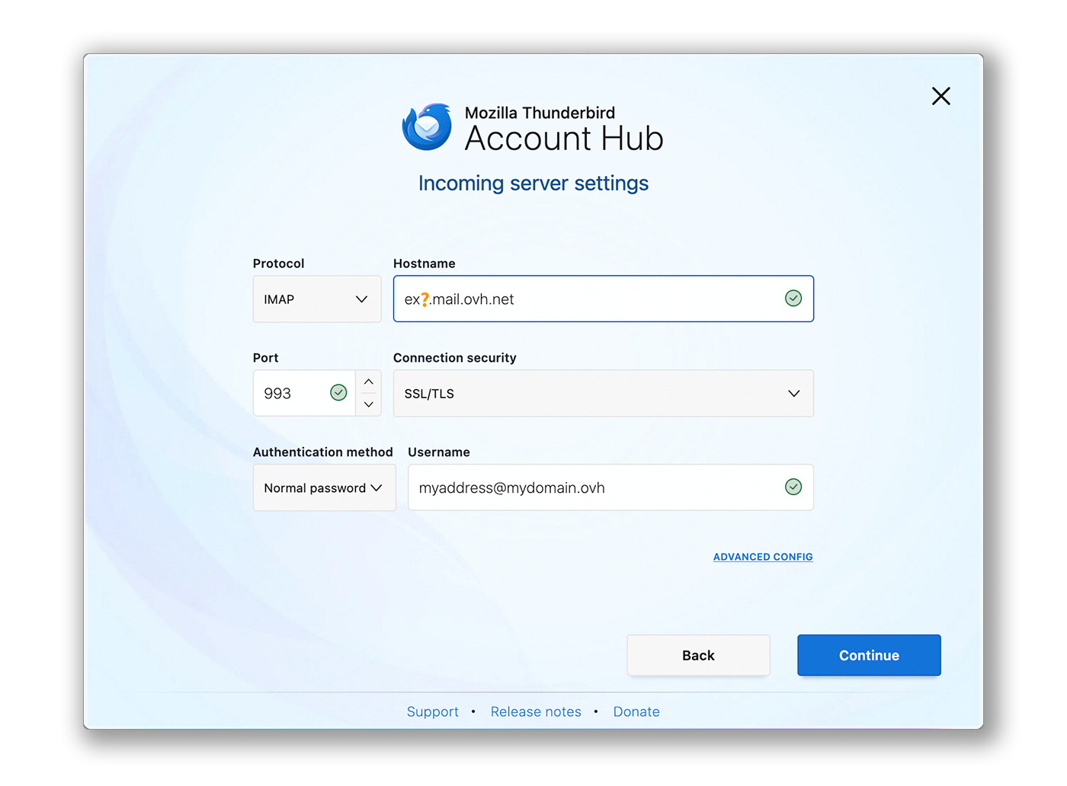This screenshot has width=1067, height=786.
Task: Click the green checkmark in Username field
Action: [x=793, y=487]
